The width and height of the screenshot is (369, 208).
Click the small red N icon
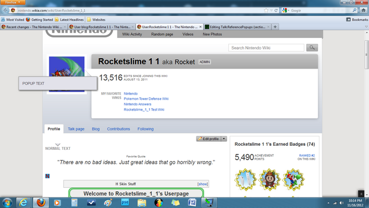point(47,176)
